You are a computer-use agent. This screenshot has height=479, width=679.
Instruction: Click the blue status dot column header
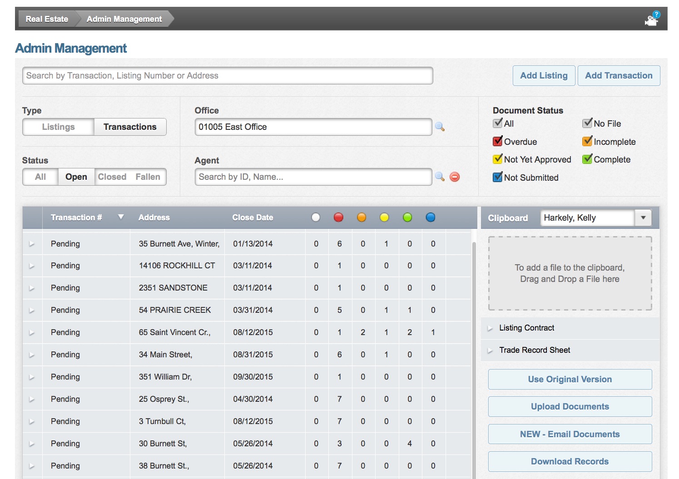430,217
